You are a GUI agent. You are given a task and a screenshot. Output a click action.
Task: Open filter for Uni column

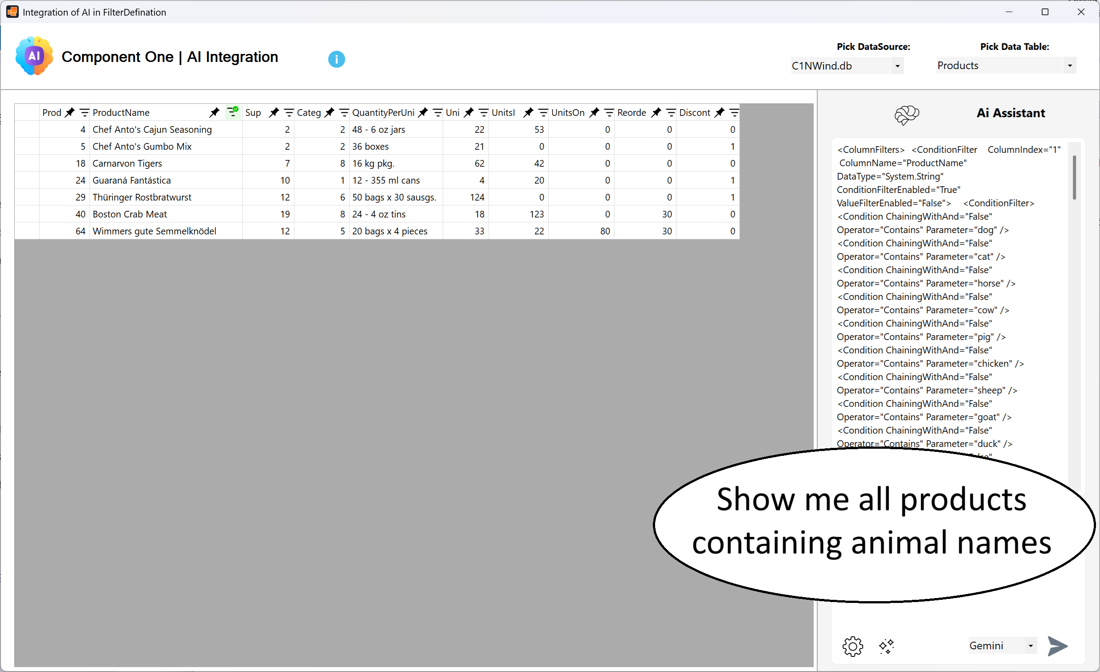483,113
